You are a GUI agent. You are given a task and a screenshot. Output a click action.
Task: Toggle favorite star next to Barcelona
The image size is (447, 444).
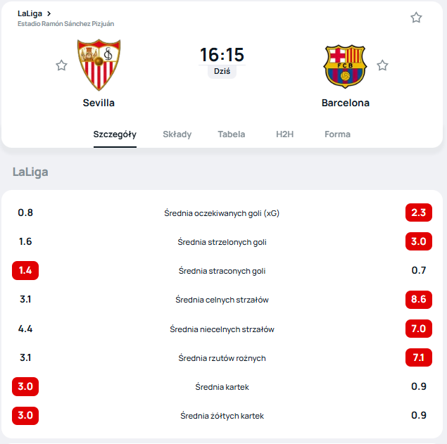tap(382, 65)
